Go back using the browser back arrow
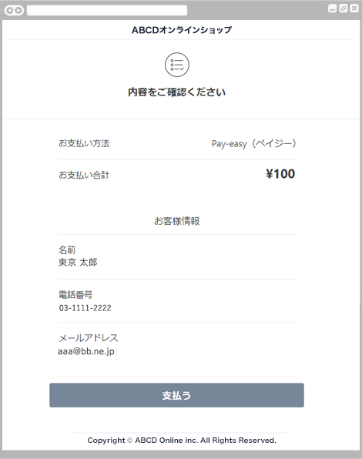This screenshot has height=459, width=362. [10, 11]
